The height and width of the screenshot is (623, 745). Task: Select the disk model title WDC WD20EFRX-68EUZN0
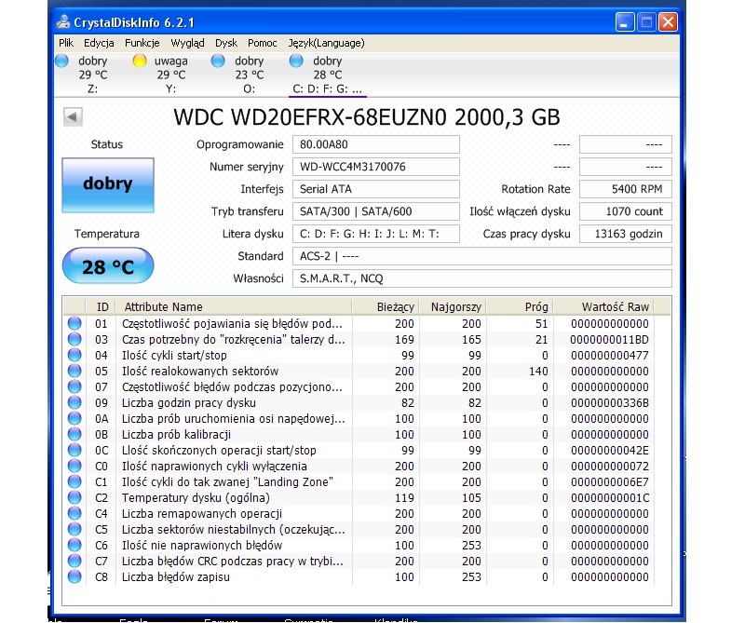(x=310, y=117)
